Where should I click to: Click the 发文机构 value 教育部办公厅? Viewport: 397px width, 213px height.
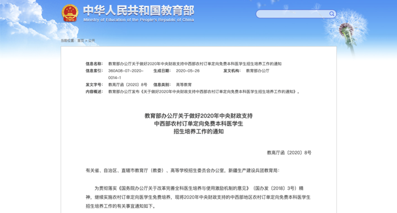coord(257,71)
